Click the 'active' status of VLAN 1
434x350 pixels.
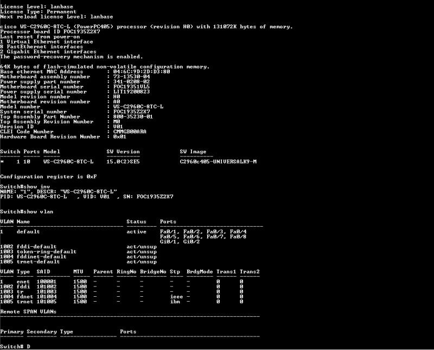[x=136, y=232]
